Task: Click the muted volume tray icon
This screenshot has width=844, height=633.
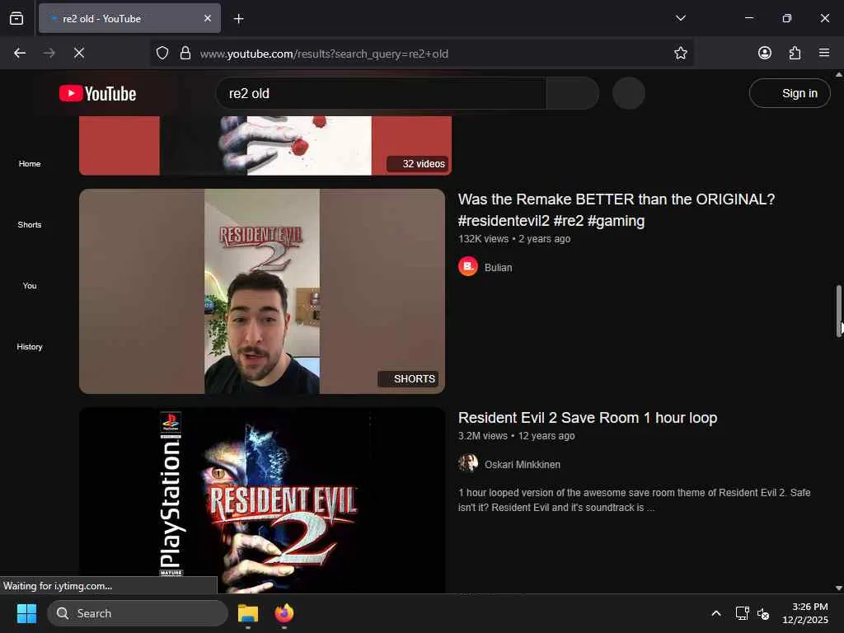Action: point(763,613)
